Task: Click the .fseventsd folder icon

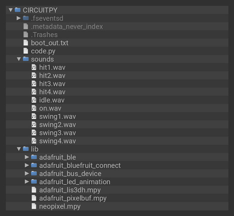Action: [26, 18]
